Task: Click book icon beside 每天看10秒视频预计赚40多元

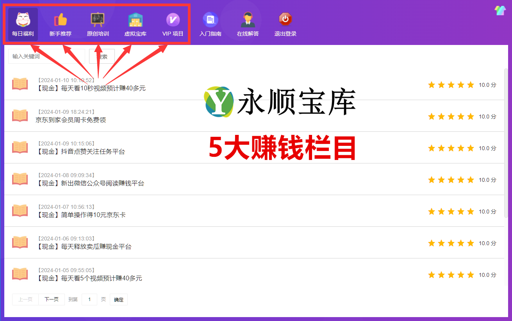Action: [20, 84]
